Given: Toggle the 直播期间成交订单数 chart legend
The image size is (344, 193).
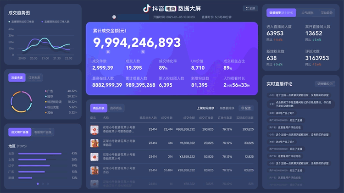Looking at the screenshot, I should click(x=22, y=22).
